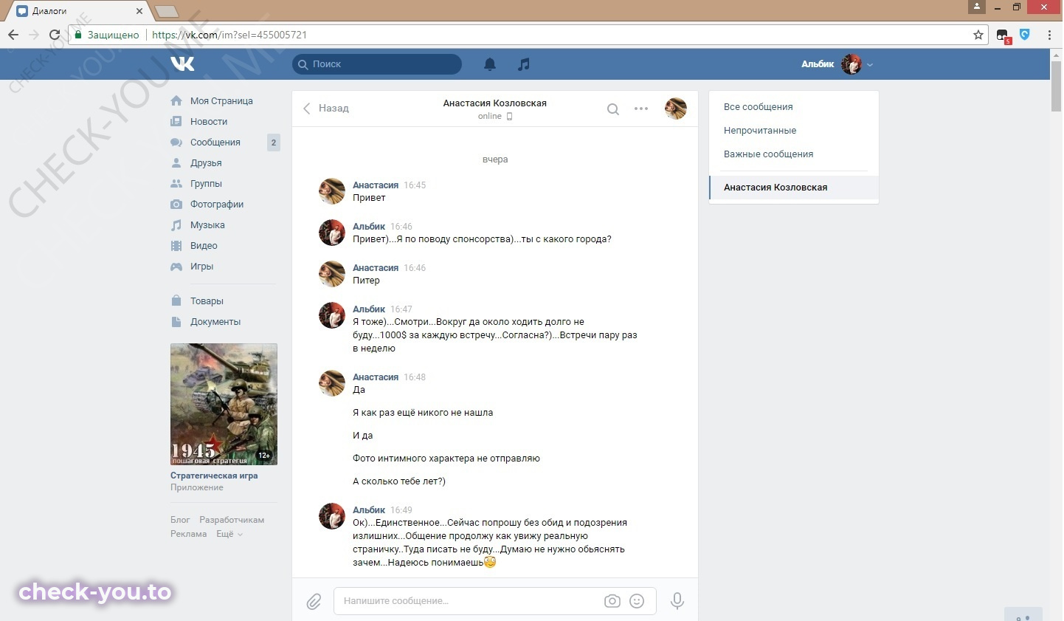1064x621 pixels.
Task: Search within this conversation using magnifier icon
Action: [x=612, y=109]
